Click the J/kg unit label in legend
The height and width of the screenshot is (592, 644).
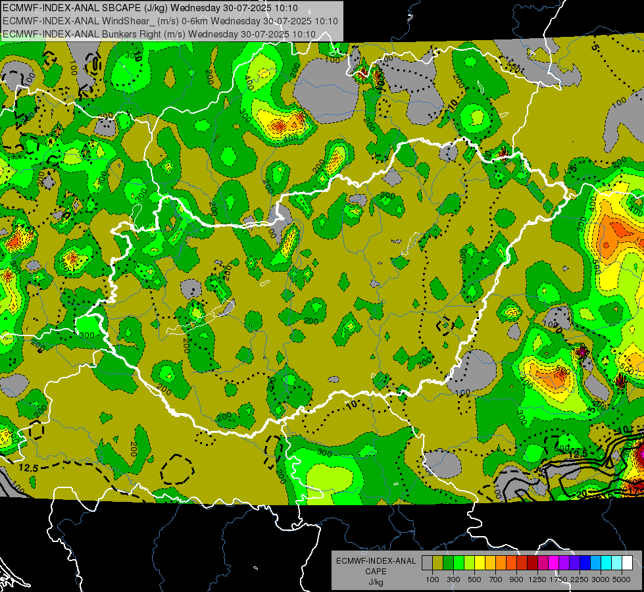coord(376,582)
